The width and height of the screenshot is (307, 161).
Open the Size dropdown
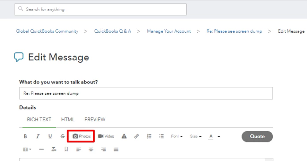[196, 136]
